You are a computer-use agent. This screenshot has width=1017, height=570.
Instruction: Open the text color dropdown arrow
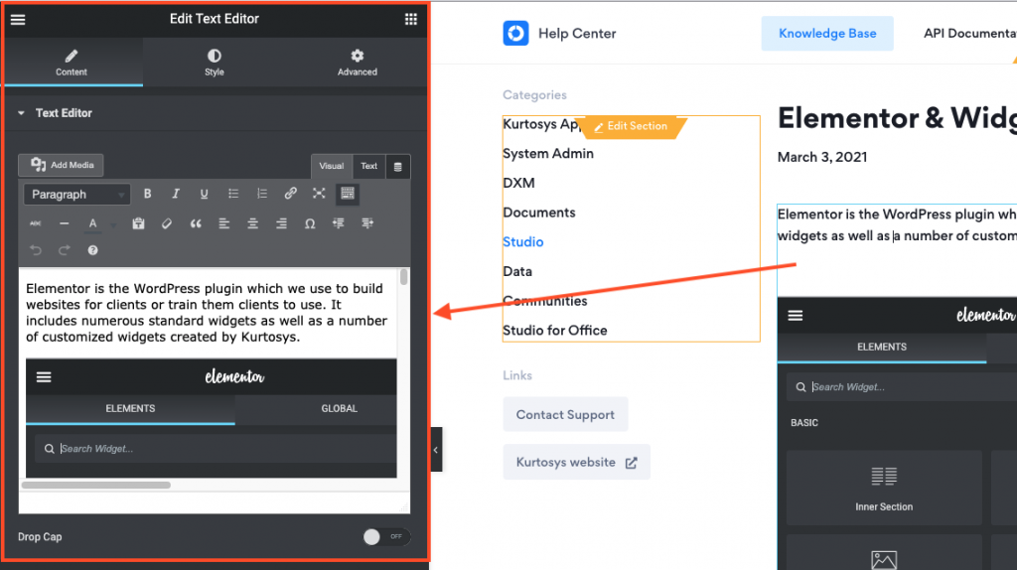click(x=113, y=225)
